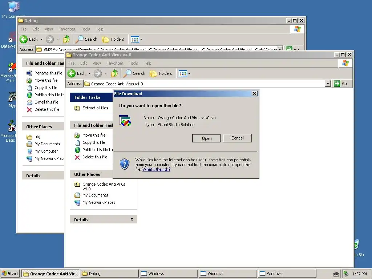Open the "What's the risk?" link
This screenshot has height=279, width=372.
coord(156,169)
